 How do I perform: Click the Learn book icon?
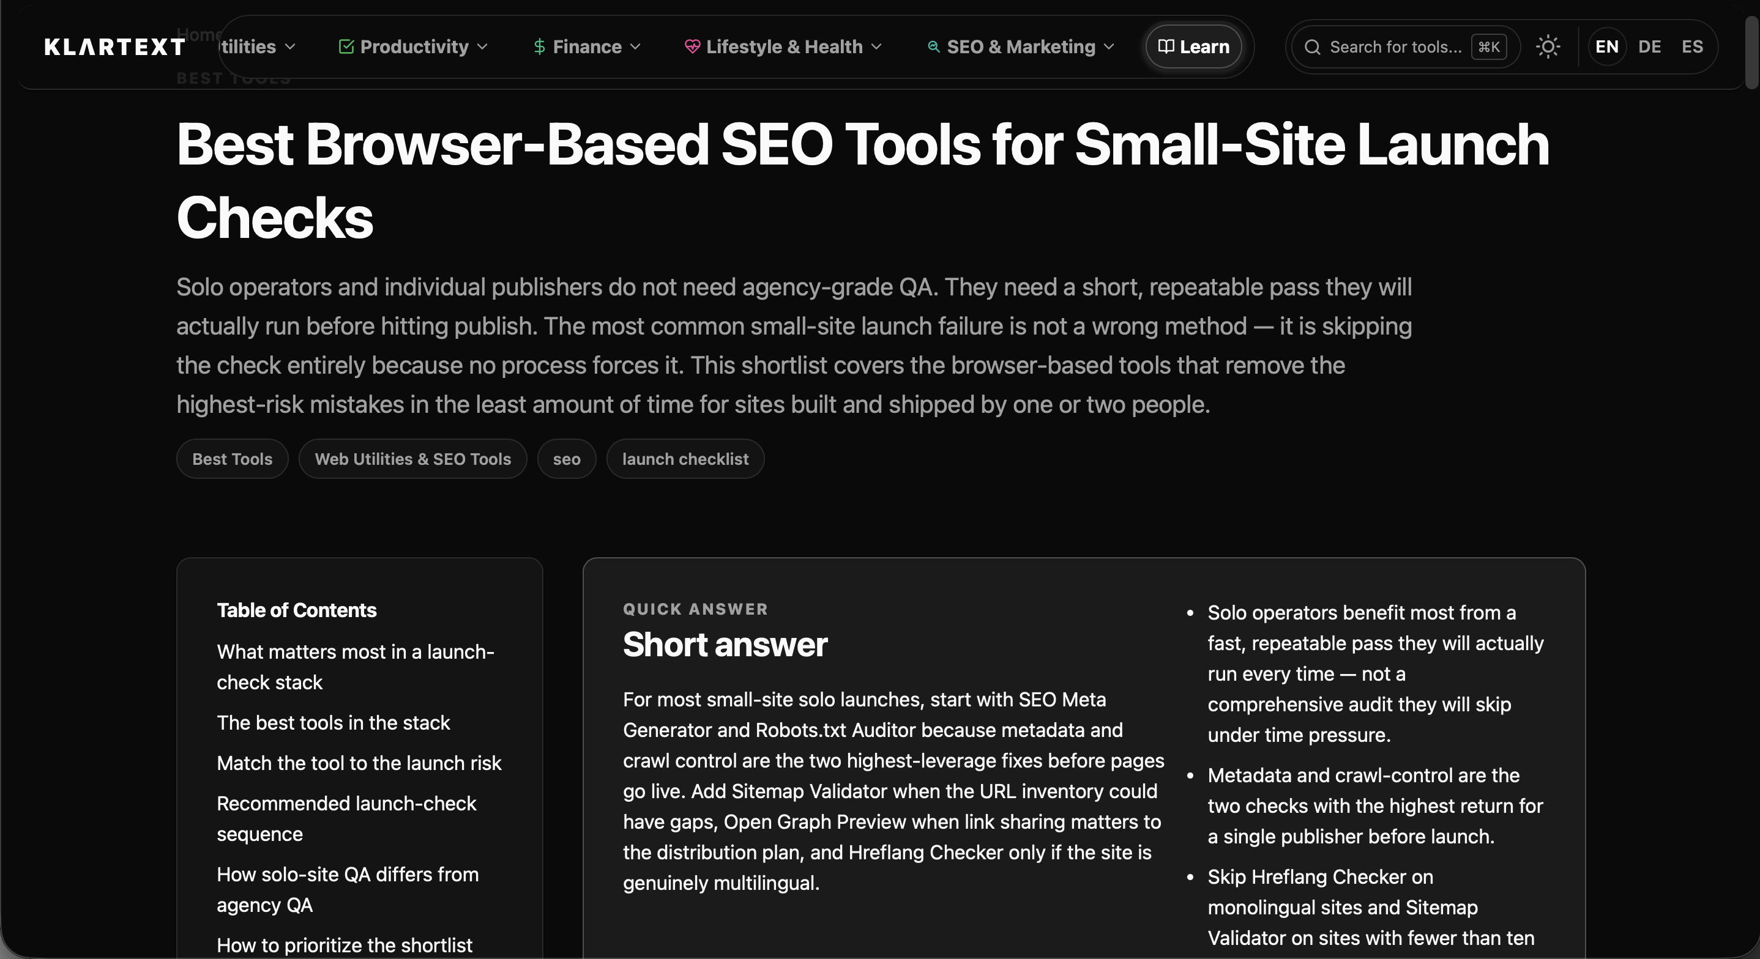point(1166,47)
